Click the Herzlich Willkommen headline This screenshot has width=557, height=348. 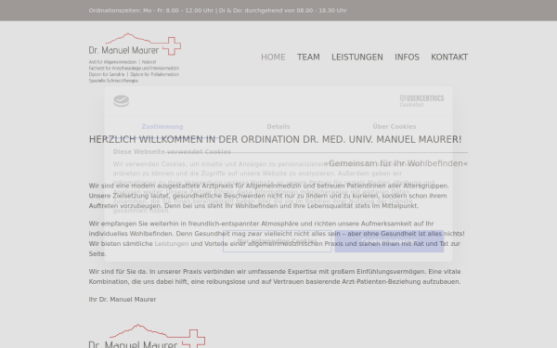(x=276, y=139)
